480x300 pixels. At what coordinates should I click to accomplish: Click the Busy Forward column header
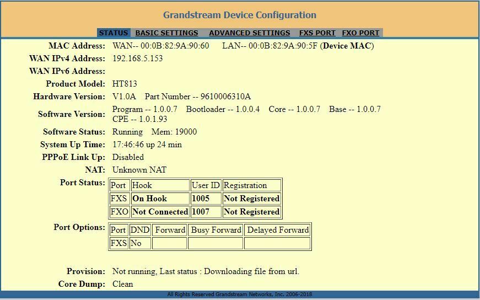tap(215, 230)
